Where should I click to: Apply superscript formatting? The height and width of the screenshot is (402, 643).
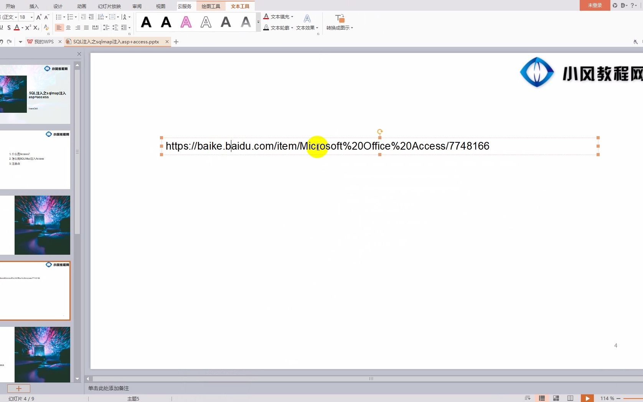[28, 28]
